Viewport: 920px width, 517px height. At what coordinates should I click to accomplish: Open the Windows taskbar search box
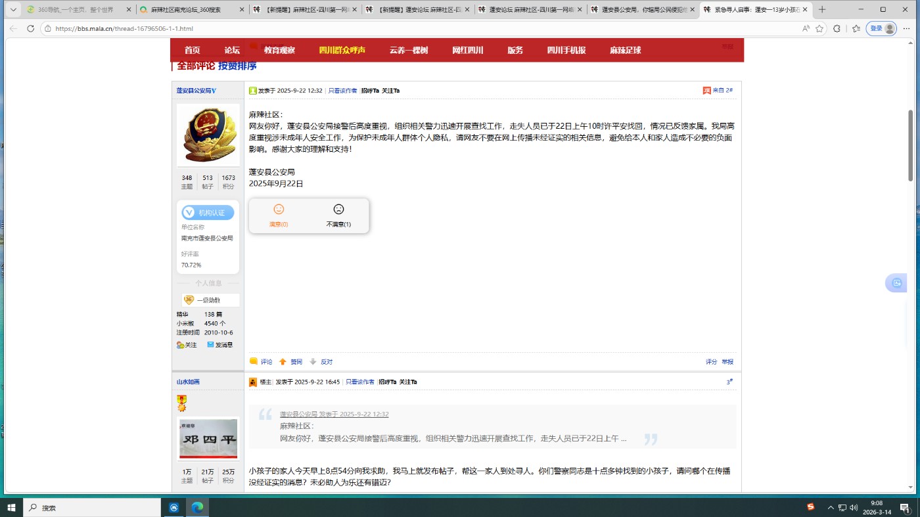92,508
